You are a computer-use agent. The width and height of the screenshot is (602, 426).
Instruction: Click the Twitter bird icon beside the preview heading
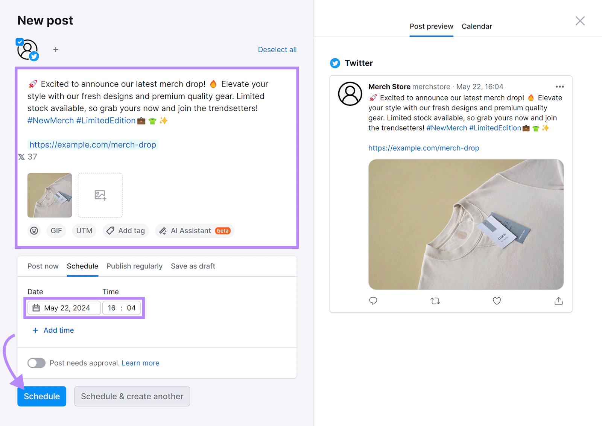pos(335,63)
